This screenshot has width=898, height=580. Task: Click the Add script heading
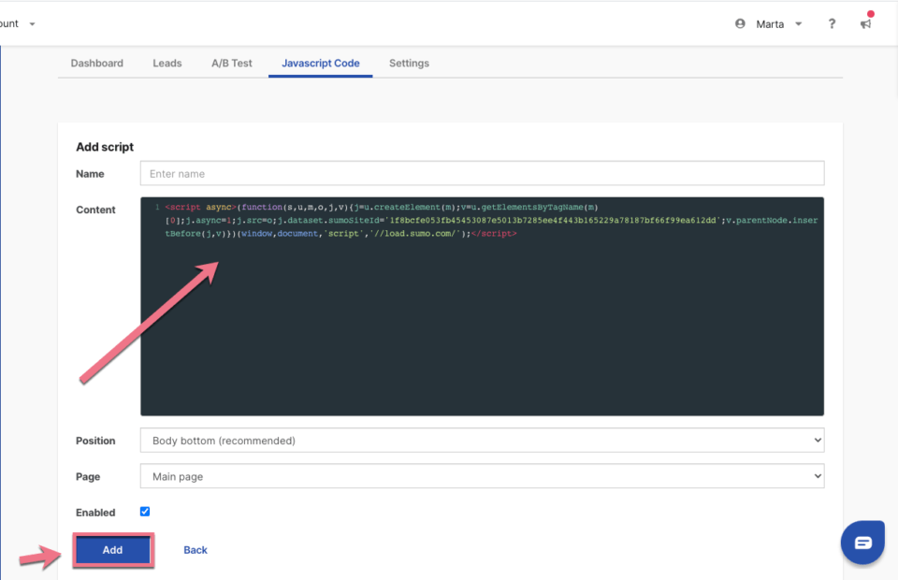pos(105,147)
